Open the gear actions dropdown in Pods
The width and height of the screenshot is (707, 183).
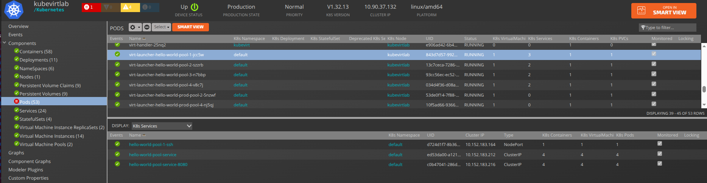(x=135, y=27)
